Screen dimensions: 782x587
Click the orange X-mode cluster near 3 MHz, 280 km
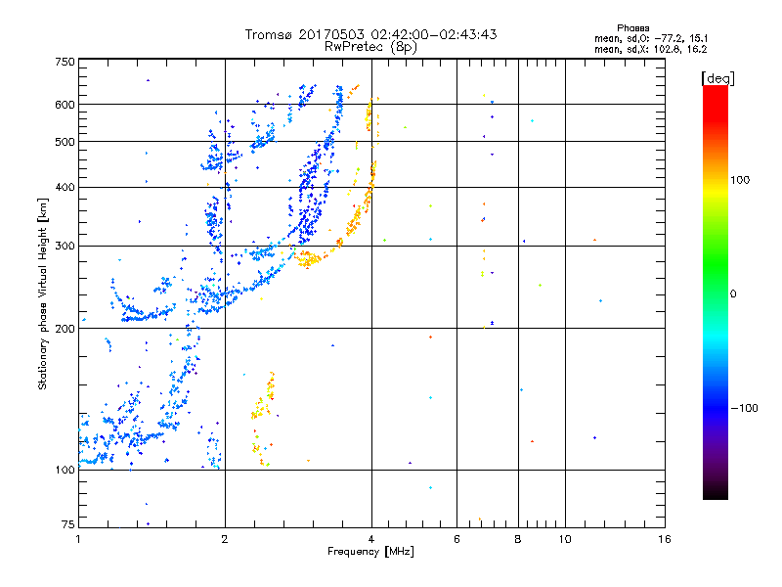pyautogui.click(x=308, y=258)
